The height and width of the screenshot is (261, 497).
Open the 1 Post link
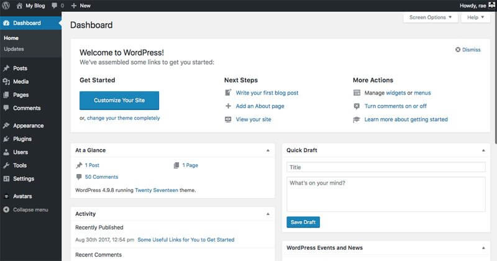pos(92,165)
